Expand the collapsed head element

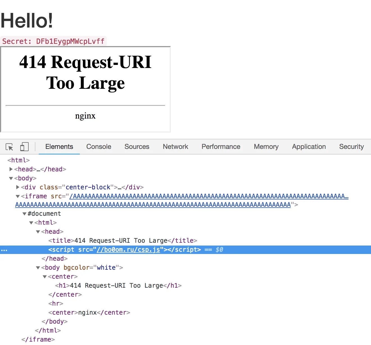tap(11, 169)
